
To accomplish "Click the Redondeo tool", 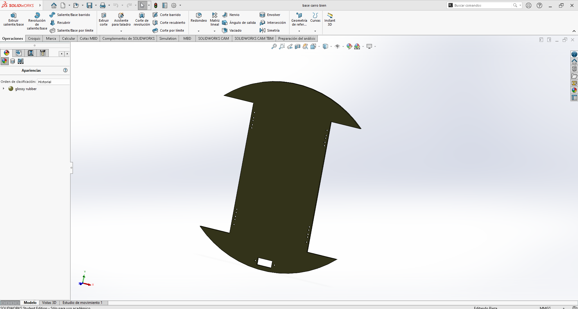I will [x=199, y=17].
